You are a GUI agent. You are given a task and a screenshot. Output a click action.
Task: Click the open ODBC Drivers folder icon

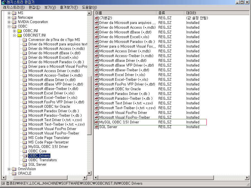pyautogui.click(x=25, y=155)
